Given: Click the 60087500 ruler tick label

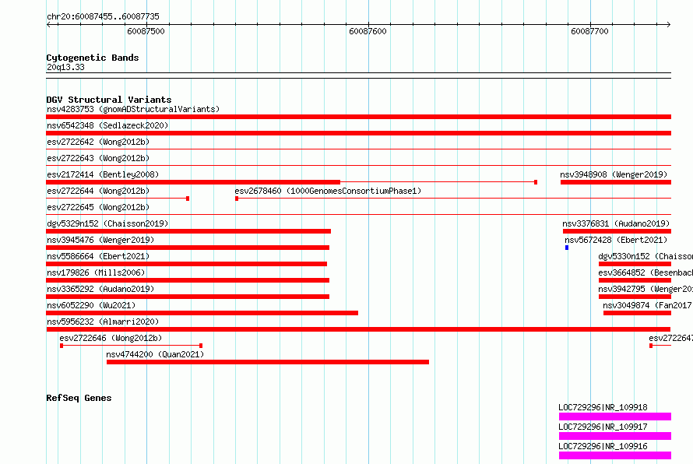Looking at the screenshot, I should point(146,31).
